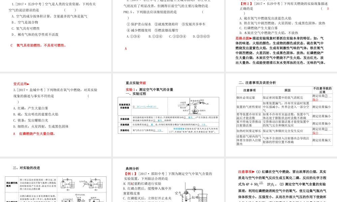The image size is (337, 202).
Task: Click row label '用红磷作耗氧剂' in improvement table
Action: 12,184
